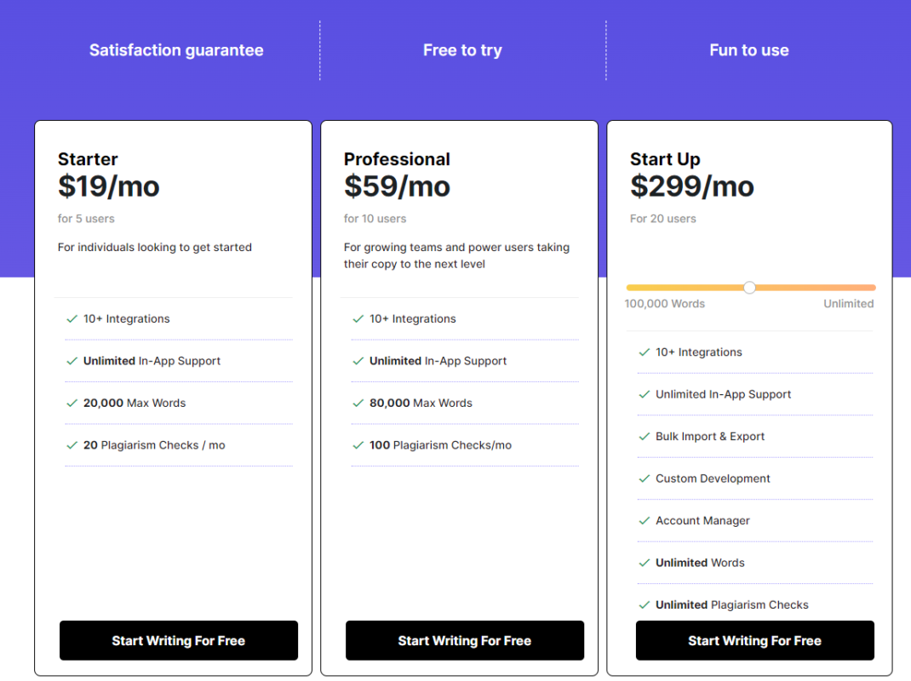911x681 pixels.
Task: Click Professional plan Unlimited In-App Support item
Action: [x=438, y=361]
